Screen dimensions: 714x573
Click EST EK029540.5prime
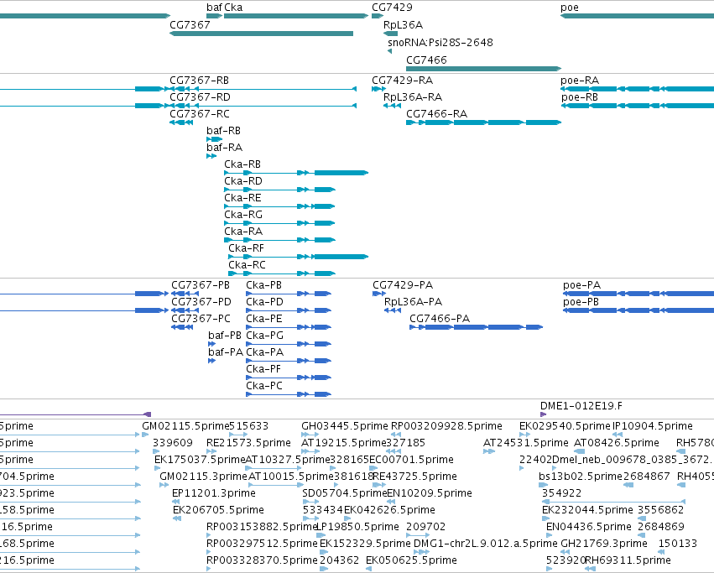click(x=565, y=426)
